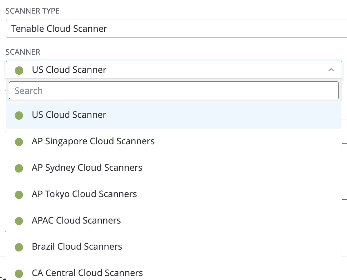Screen dimensions: 347x280
Task: Choose APAC Cloud Scanners option
Action: pos(174,220)
